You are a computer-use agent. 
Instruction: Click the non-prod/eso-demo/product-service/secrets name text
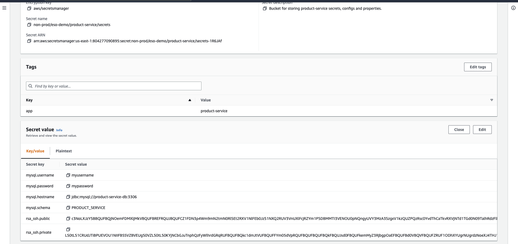coord(72,25)
